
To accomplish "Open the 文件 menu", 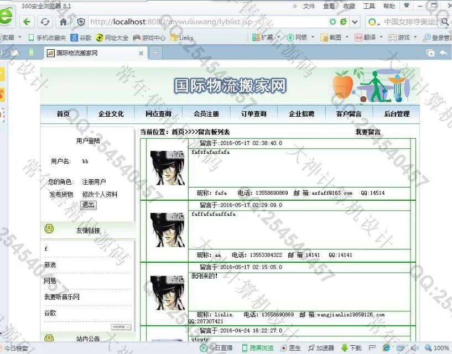I will coord(309,6).
